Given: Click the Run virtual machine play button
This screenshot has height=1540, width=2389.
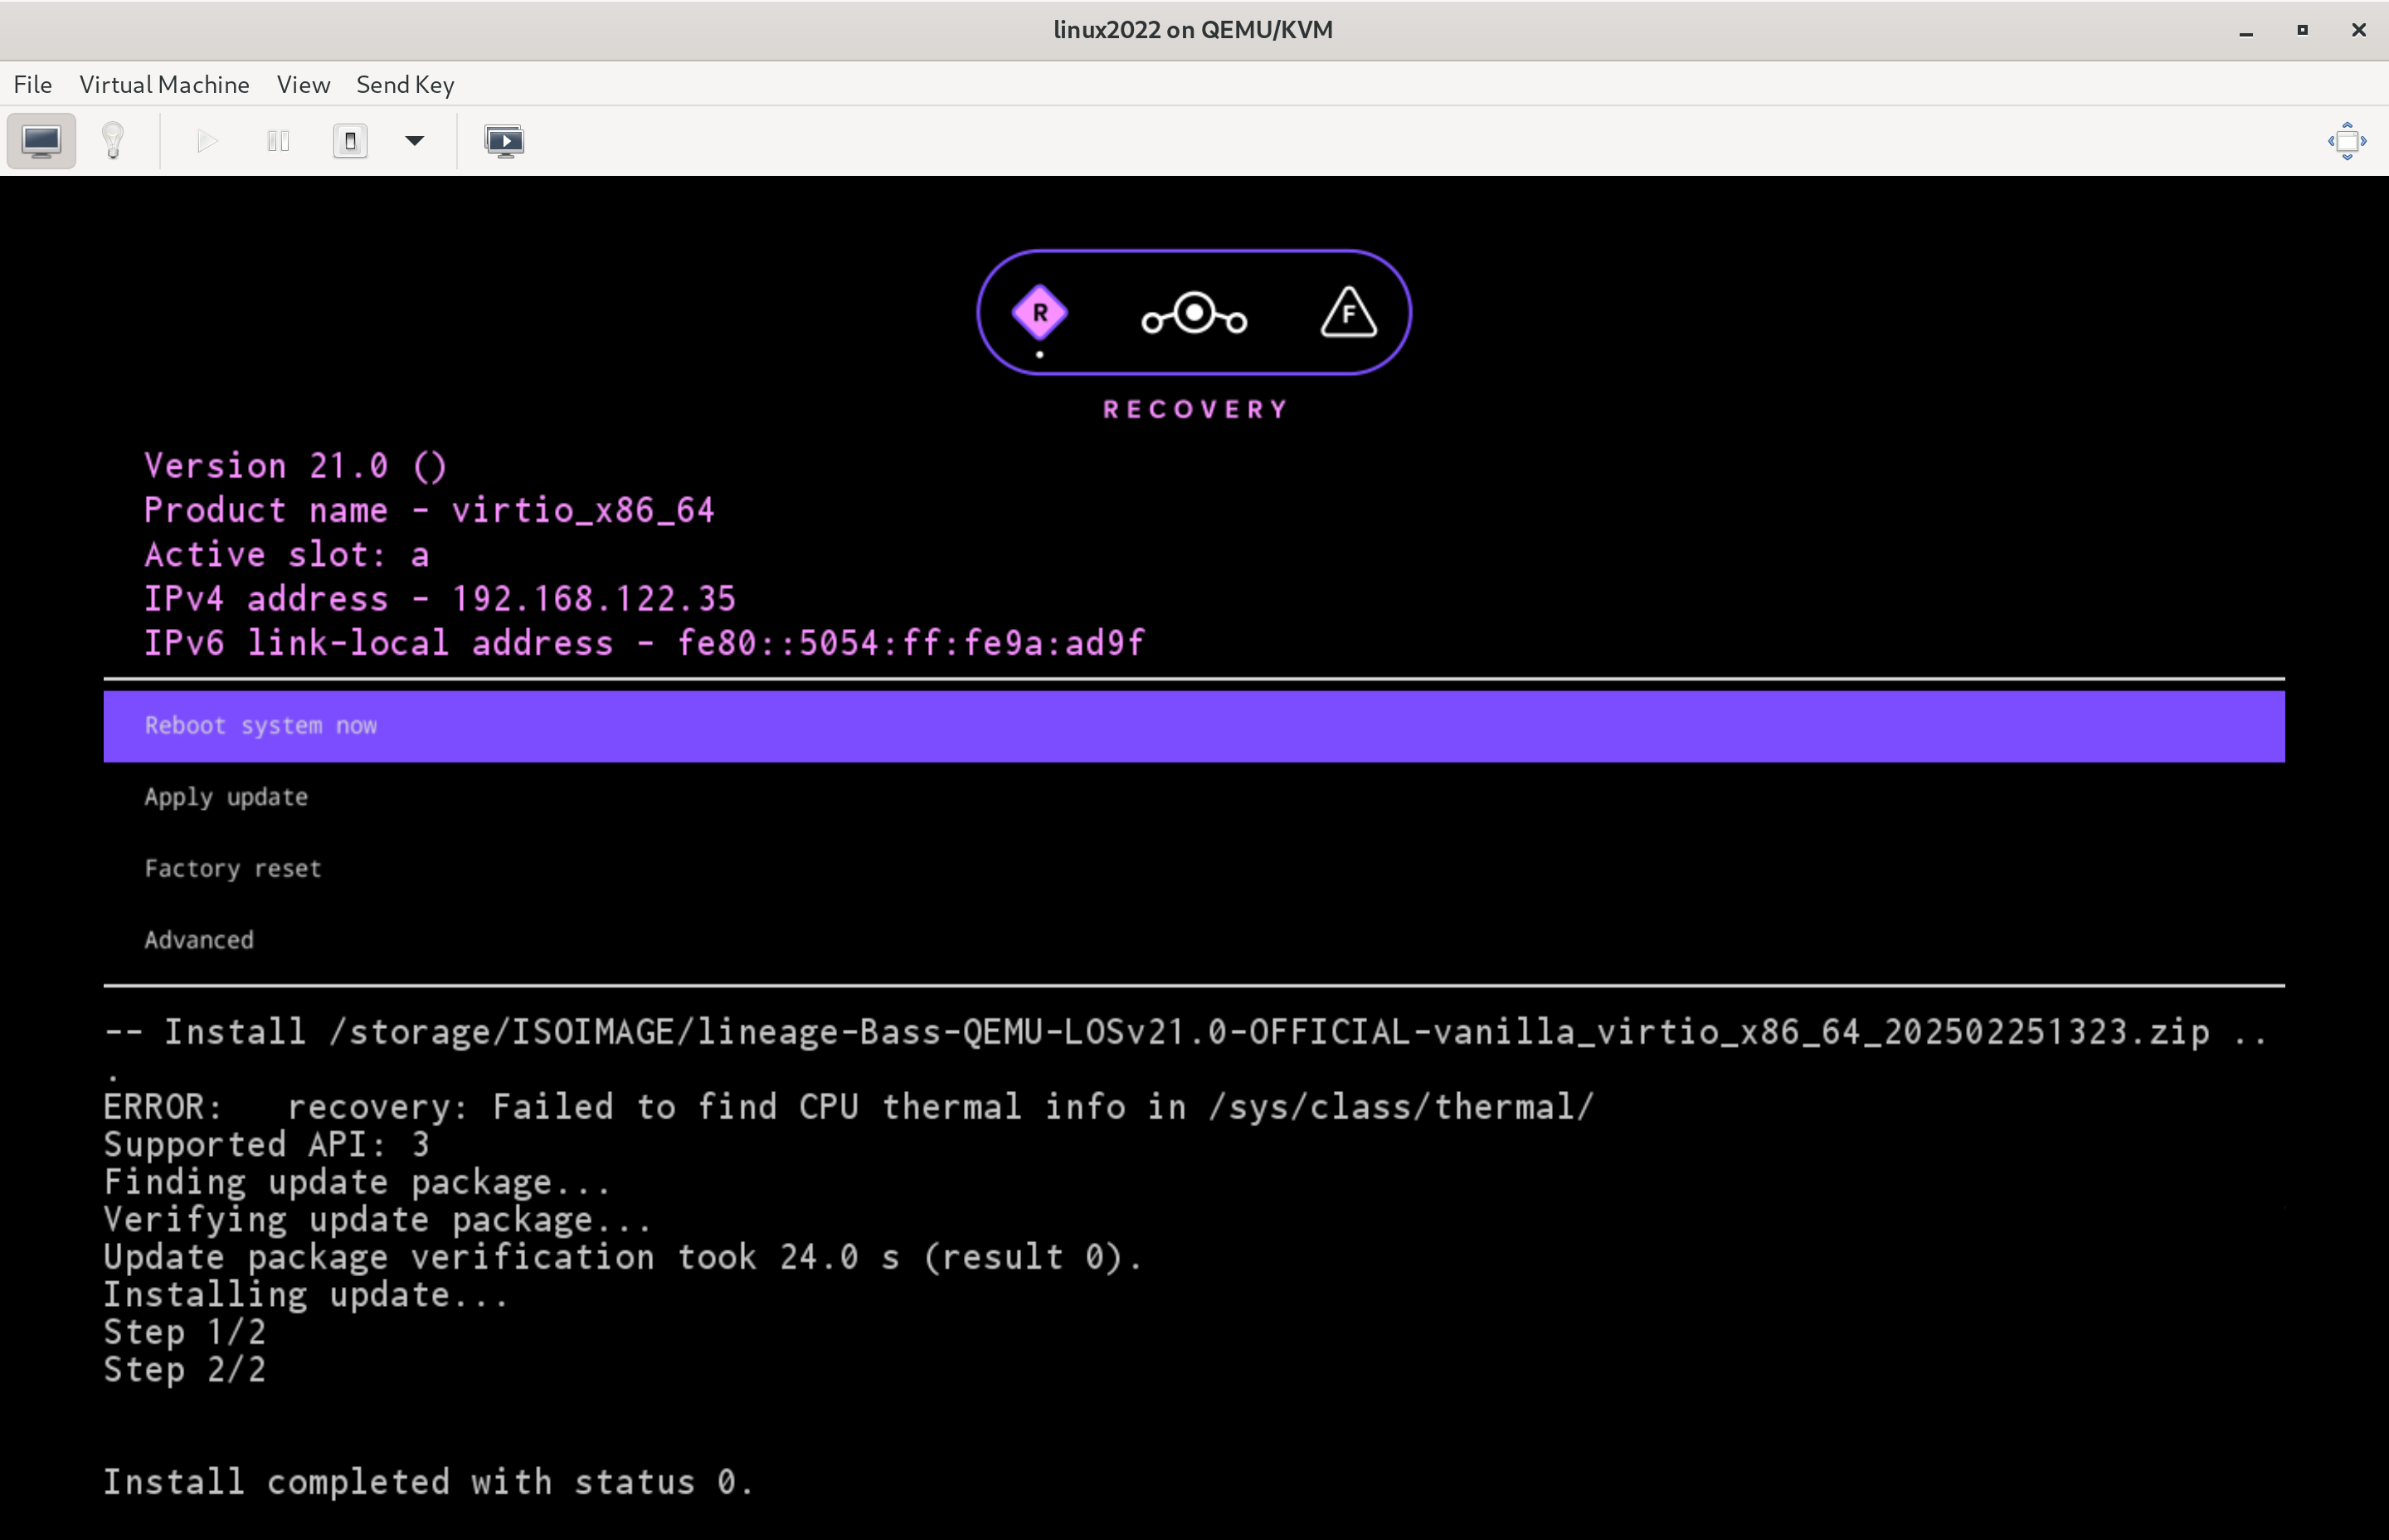Looking at the screenshot, I should pyautogui.click(x=207, y=141).
